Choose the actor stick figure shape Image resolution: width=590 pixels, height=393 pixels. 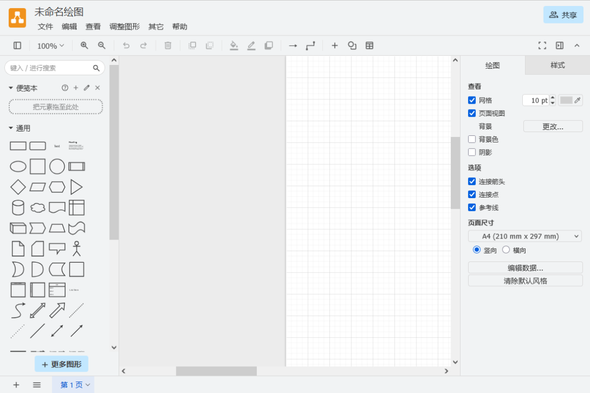pos(76,249)
